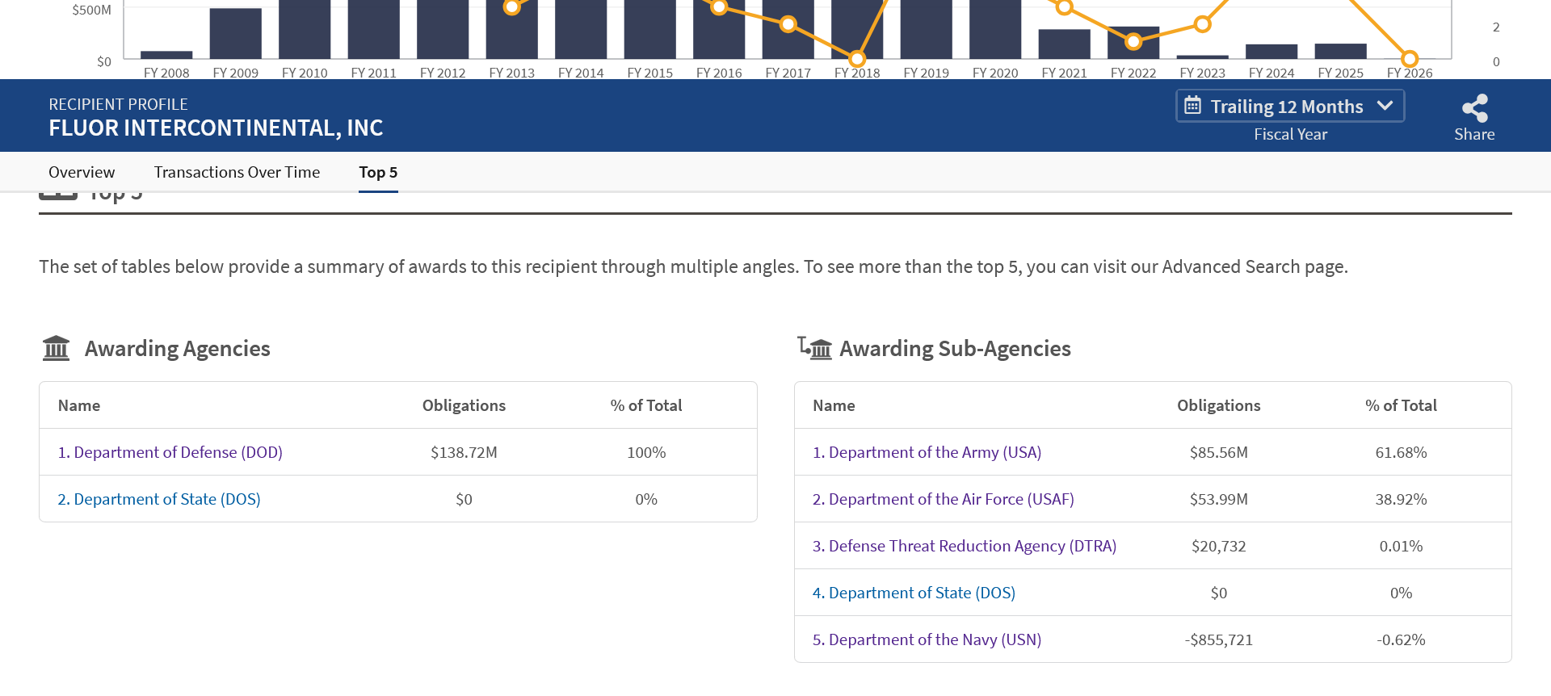Click the $138.72M obligations value

click(x=464, y=452)
